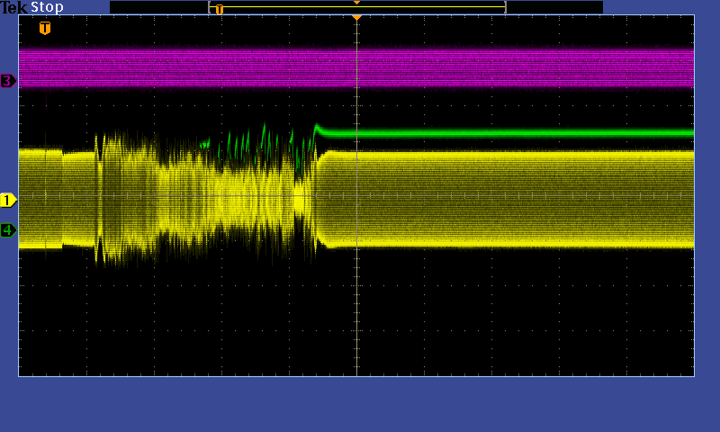
Task: Click the record view bar's bracketed window
Action: coord(360,7)
